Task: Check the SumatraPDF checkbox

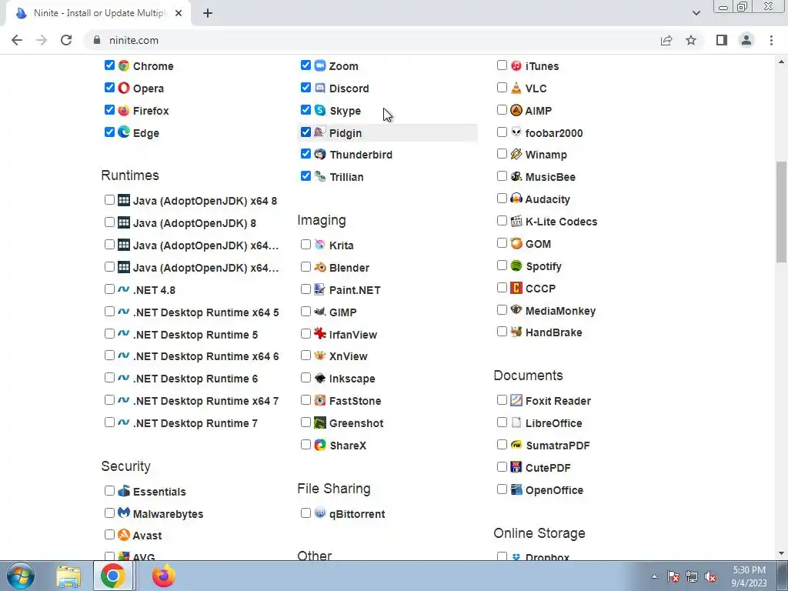Action: (x=502, y=445)
